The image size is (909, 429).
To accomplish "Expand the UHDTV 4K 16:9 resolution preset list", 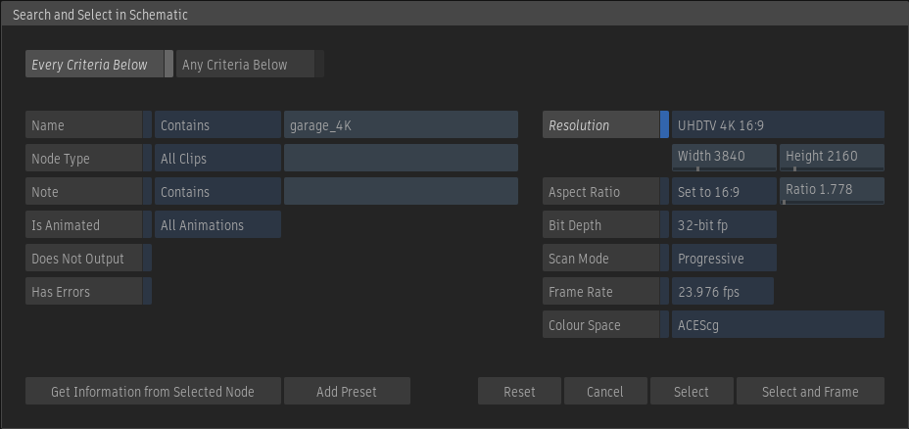I will [778, 125].
